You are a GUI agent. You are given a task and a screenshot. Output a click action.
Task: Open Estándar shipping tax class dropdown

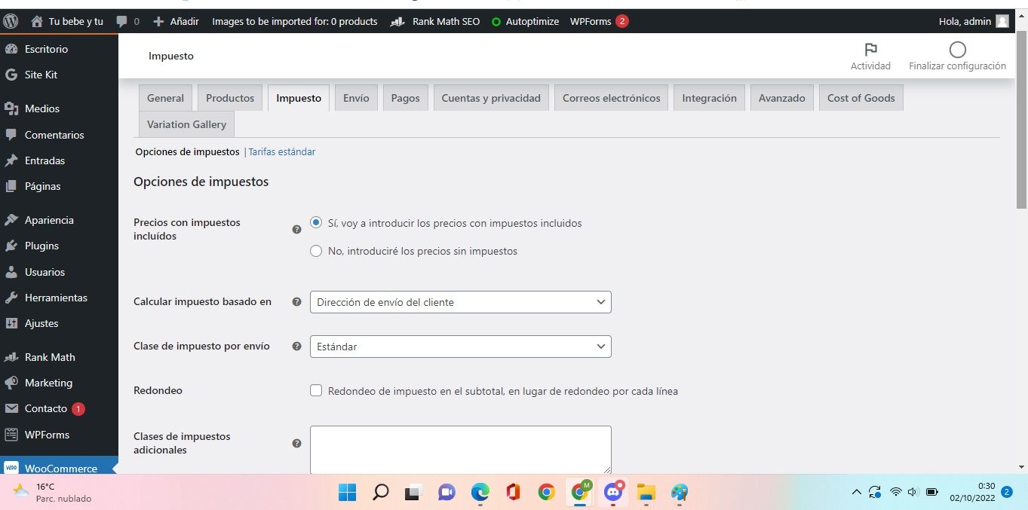coord(460,347)
